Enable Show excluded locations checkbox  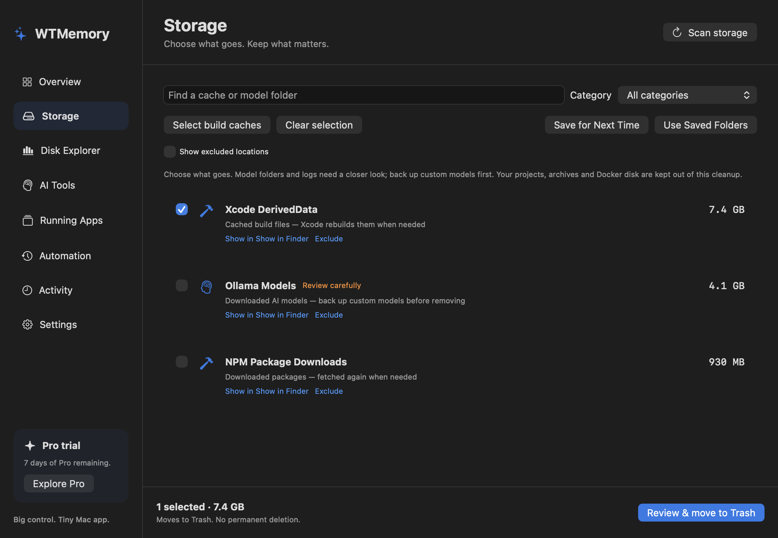[170, 152]
